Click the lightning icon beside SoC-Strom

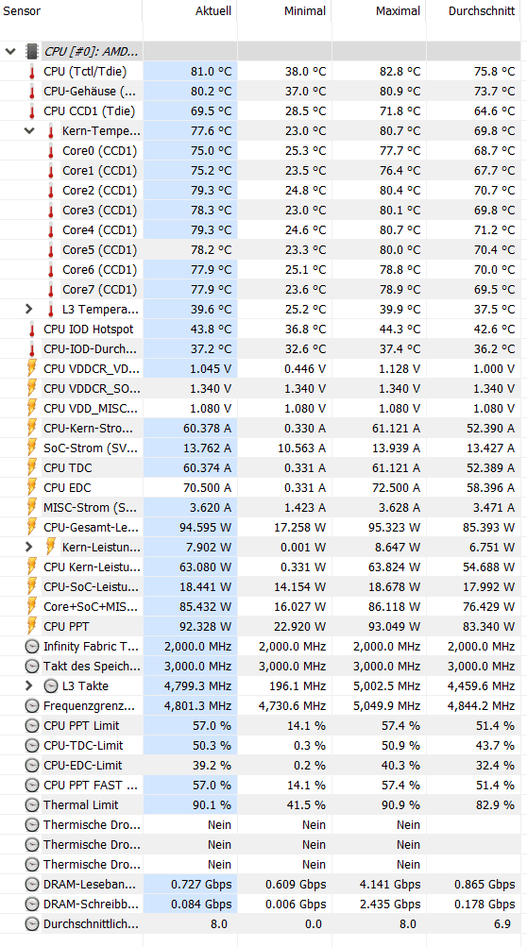[x=32, y=448]
